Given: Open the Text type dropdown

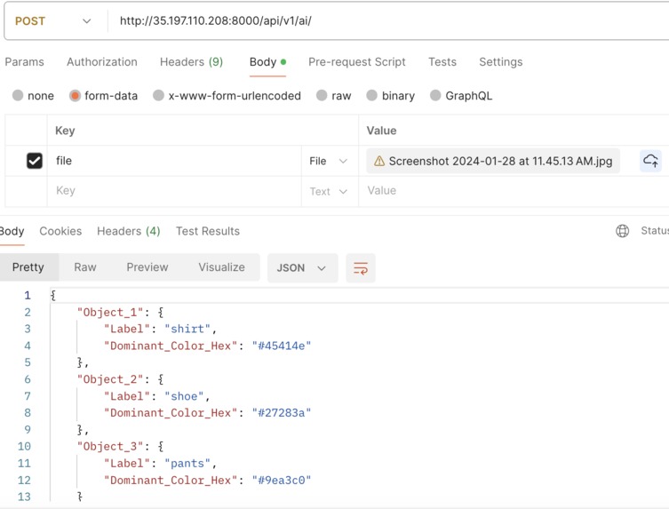Looking at the screenshot, I should click(x=329, y=191).
